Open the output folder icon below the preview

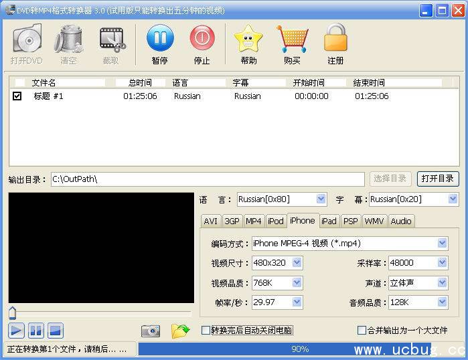click(180, 331)
